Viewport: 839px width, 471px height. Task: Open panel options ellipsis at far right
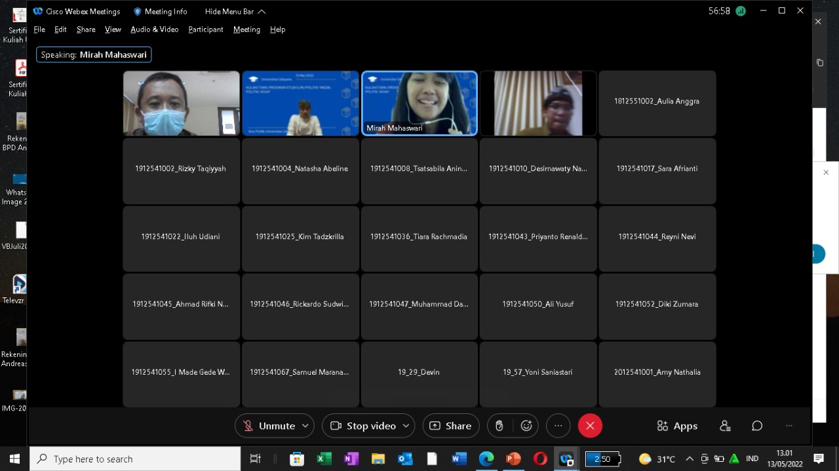tap(789, 426)
